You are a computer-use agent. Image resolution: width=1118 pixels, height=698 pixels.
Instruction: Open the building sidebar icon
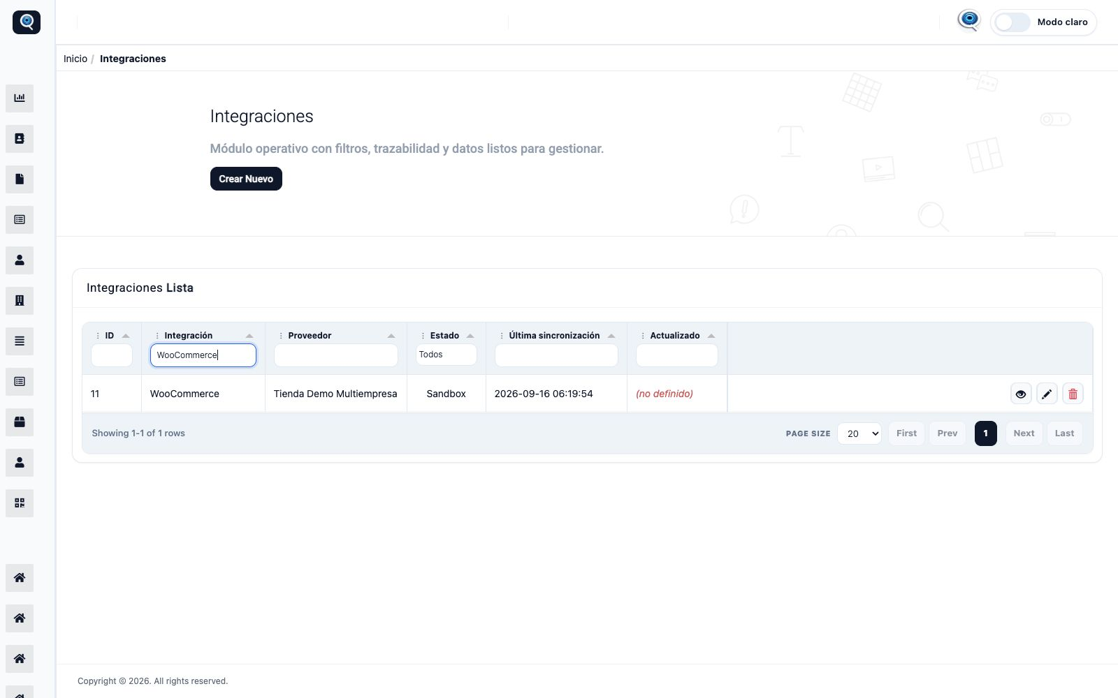(x=20, y=301)
